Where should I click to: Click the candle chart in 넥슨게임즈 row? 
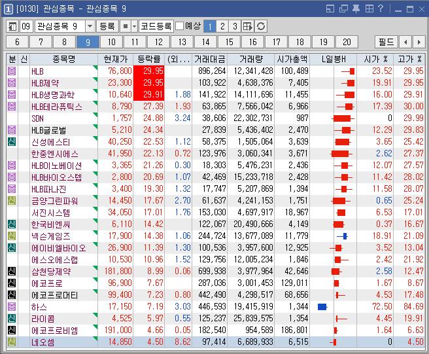coord(343,236)
